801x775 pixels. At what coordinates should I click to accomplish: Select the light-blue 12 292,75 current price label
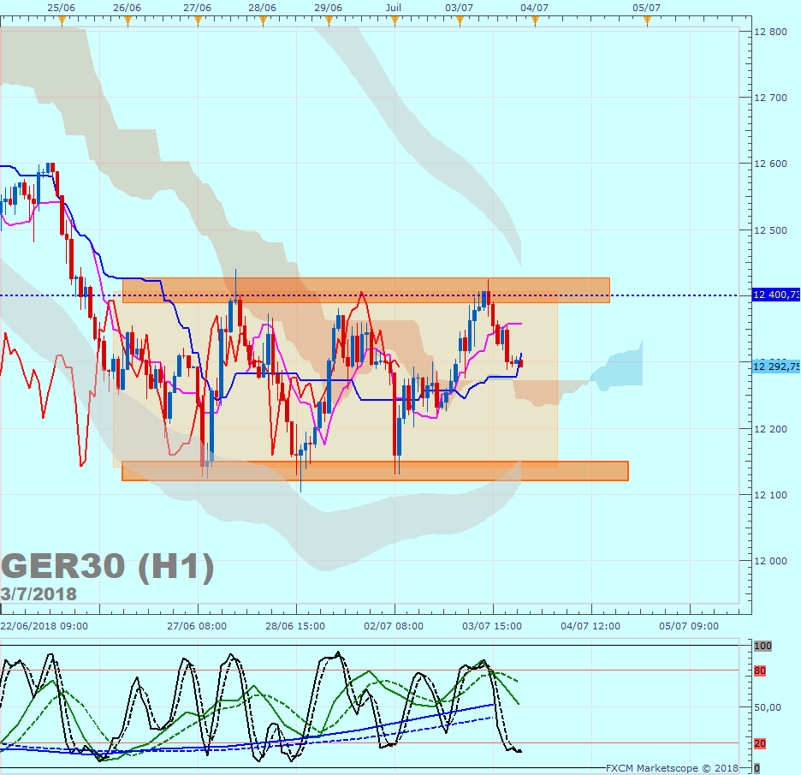click(776, 367)
